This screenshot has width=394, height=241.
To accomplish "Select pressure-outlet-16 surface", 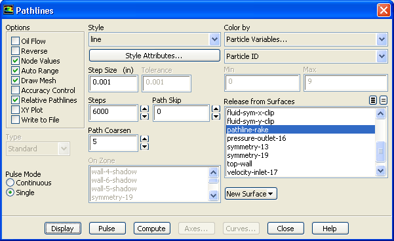I will click(x=300, y=138).
